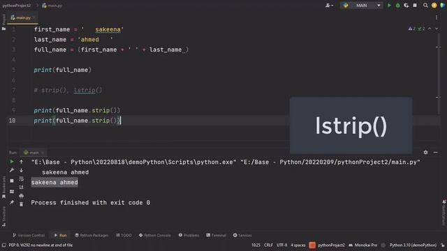Hide the Run tool window
The height and width of the screenshot is (251, 447).
[435, 152]
